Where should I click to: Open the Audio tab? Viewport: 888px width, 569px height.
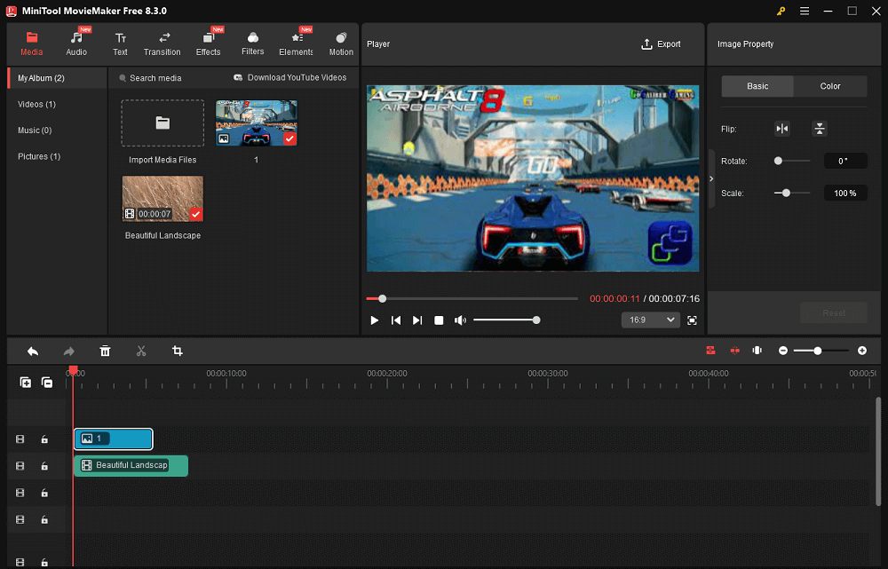(x=76, y=43)
